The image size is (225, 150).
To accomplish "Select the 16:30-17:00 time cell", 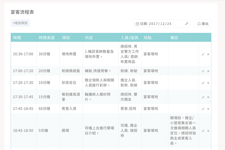I will pyautogui.click(x=23, y=54).
